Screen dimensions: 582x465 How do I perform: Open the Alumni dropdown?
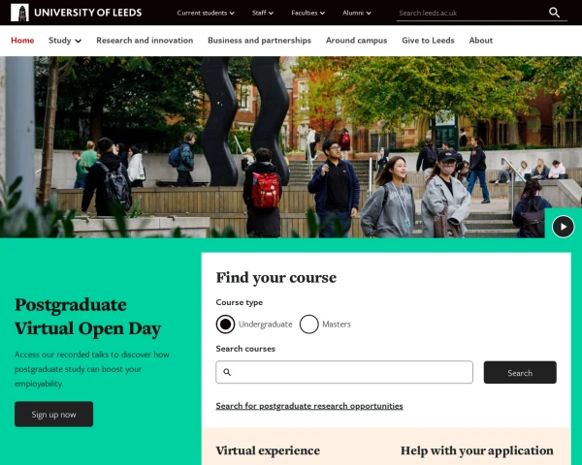click(x=357, y=13)
